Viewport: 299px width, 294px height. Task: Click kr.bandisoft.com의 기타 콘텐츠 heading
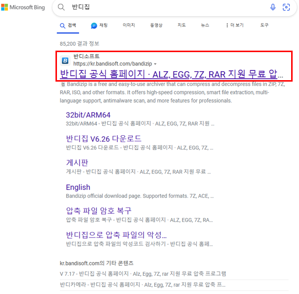click(97, 263)
